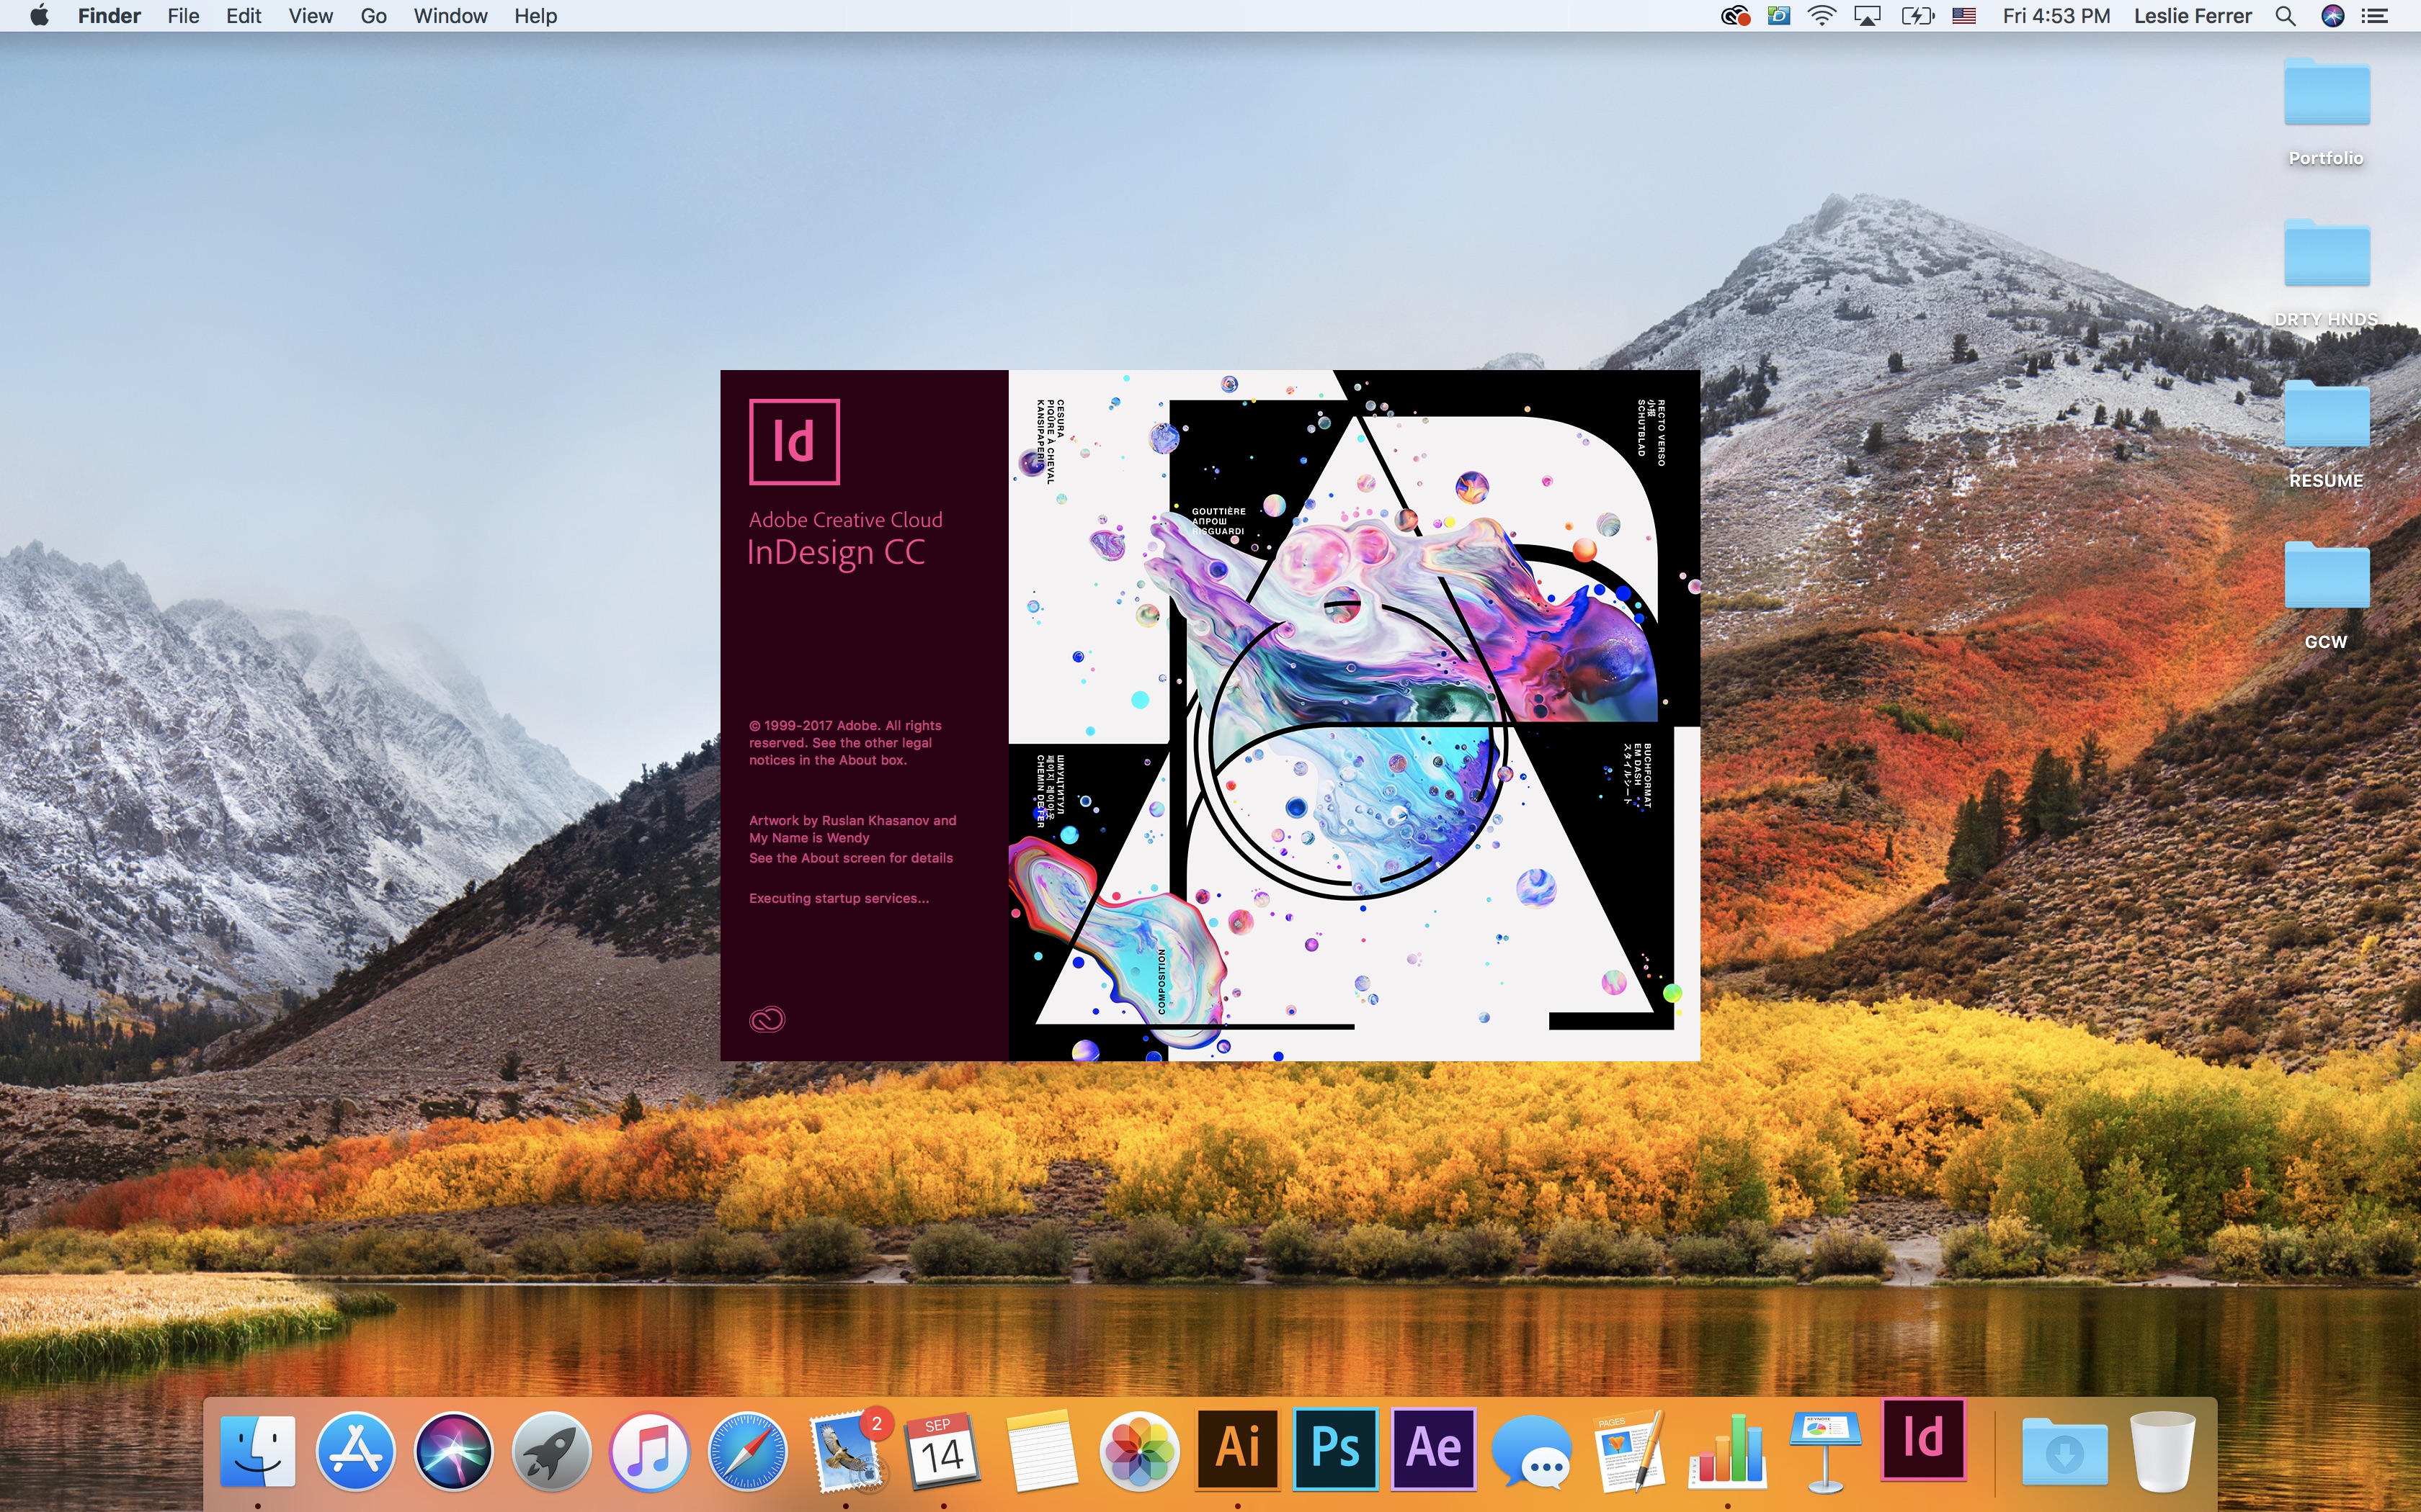2421x1512 pixels.
Task: Open Numbers chart icon in the Dock
Action: 1728,1450
